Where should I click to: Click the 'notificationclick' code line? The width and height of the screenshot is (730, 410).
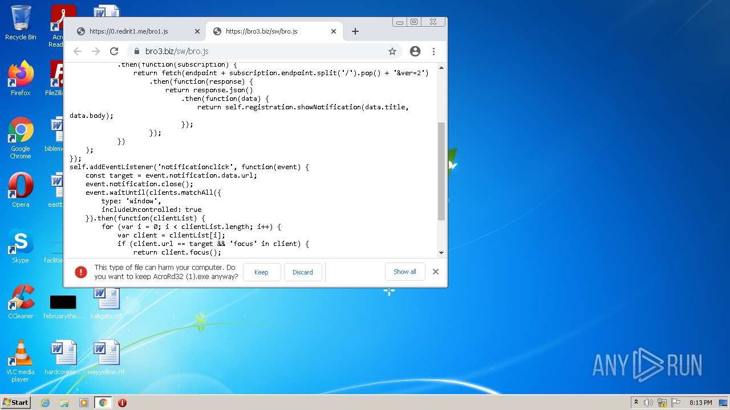coord(189,167)
